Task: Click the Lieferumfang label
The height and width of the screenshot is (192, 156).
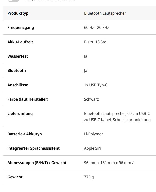Action: tap(20, 114)
